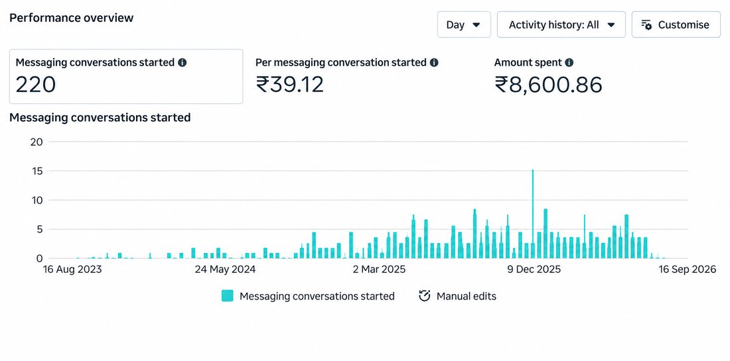730x361 pixels.
Task: Click the teal legend swatch for Messaging conversations started
Action: [x=227, y=296]
